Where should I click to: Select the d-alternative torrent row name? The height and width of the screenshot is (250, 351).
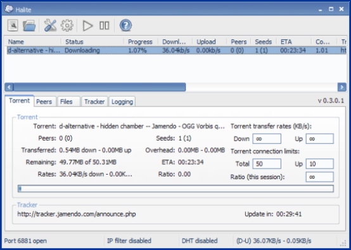(x=34, y=50)
